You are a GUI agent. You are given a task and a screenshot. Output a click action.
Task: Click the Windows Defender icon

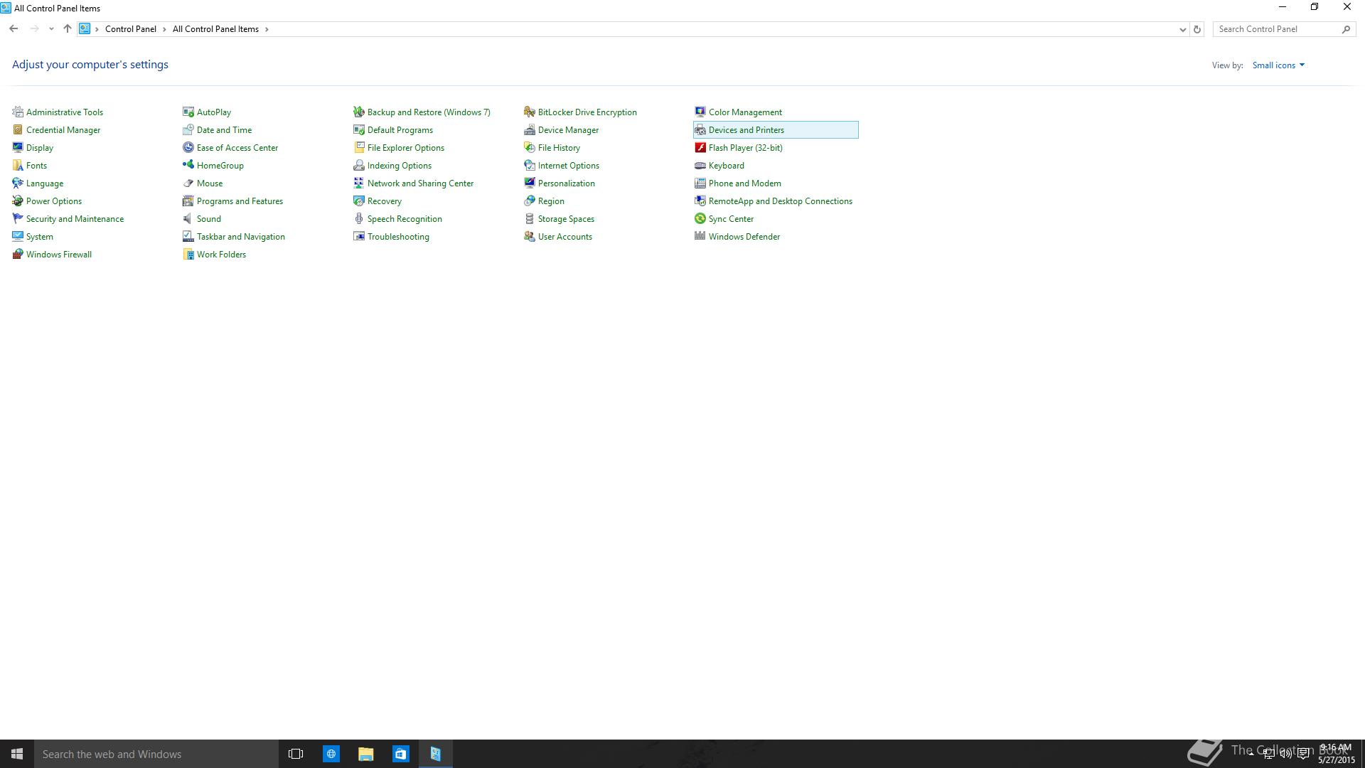pyautogui.click(x=700, y=236)
